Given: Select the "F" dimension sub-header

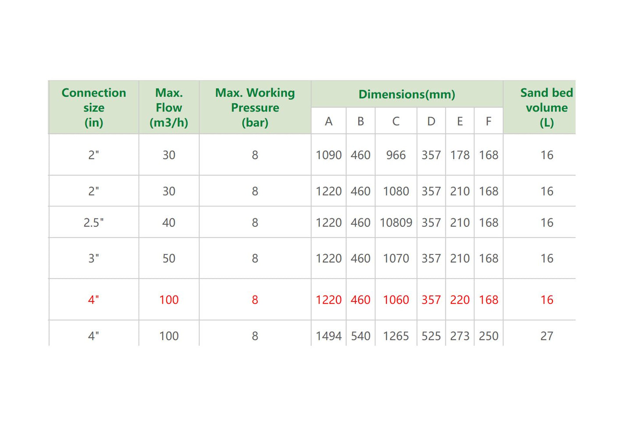Looking at the screenshot, I should (488, 121).
